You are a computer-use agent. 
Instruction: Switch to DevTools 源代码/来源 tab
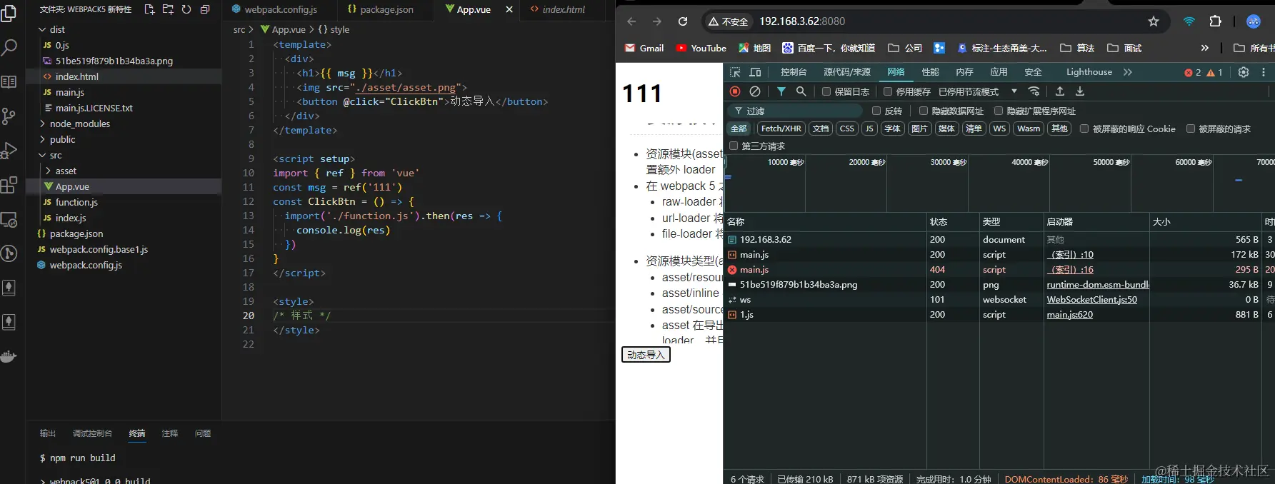pos(847,72)
